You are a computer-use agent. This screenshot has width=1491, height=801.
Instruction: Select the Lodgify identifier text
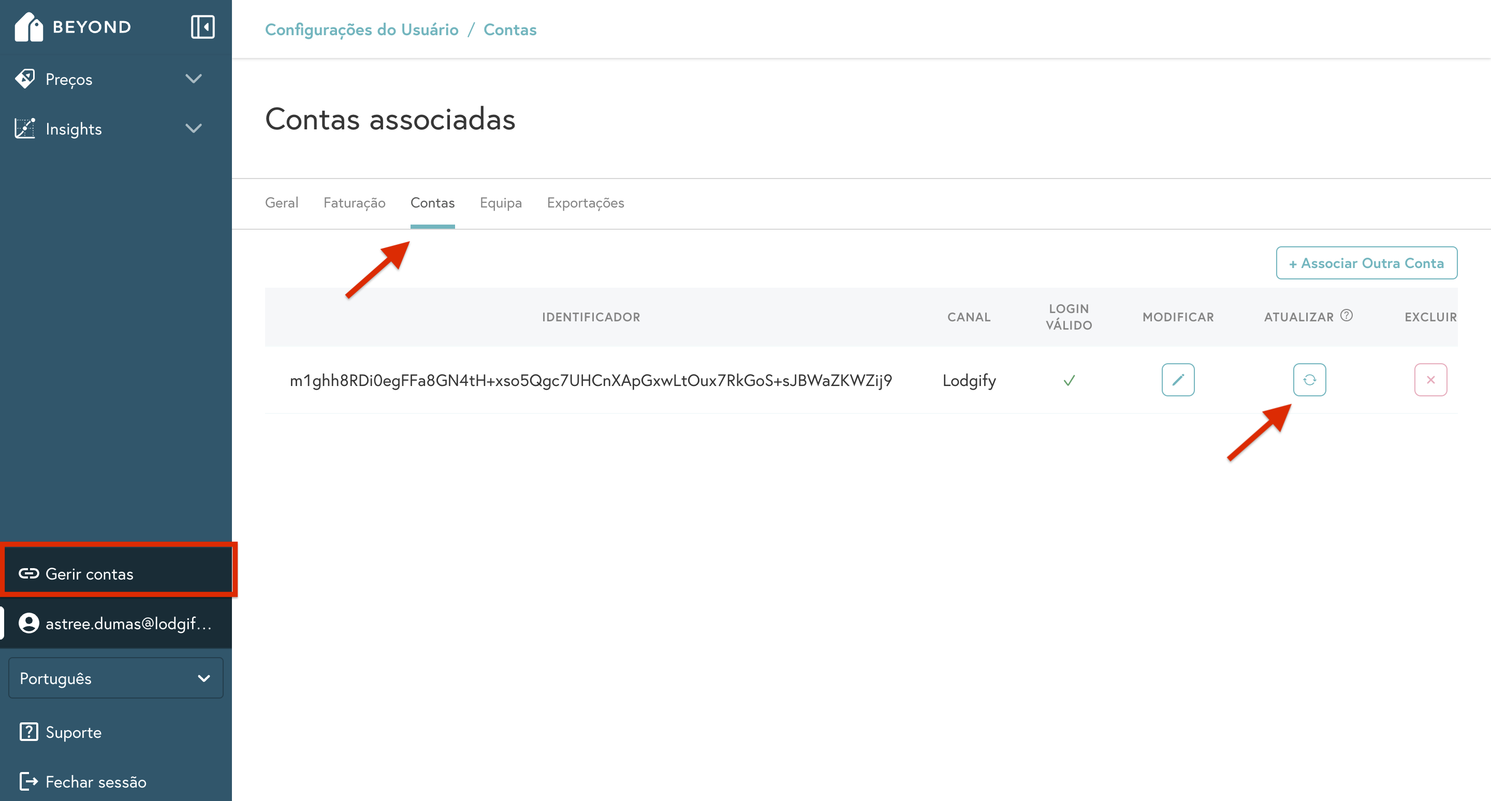(x=590, y=380)
